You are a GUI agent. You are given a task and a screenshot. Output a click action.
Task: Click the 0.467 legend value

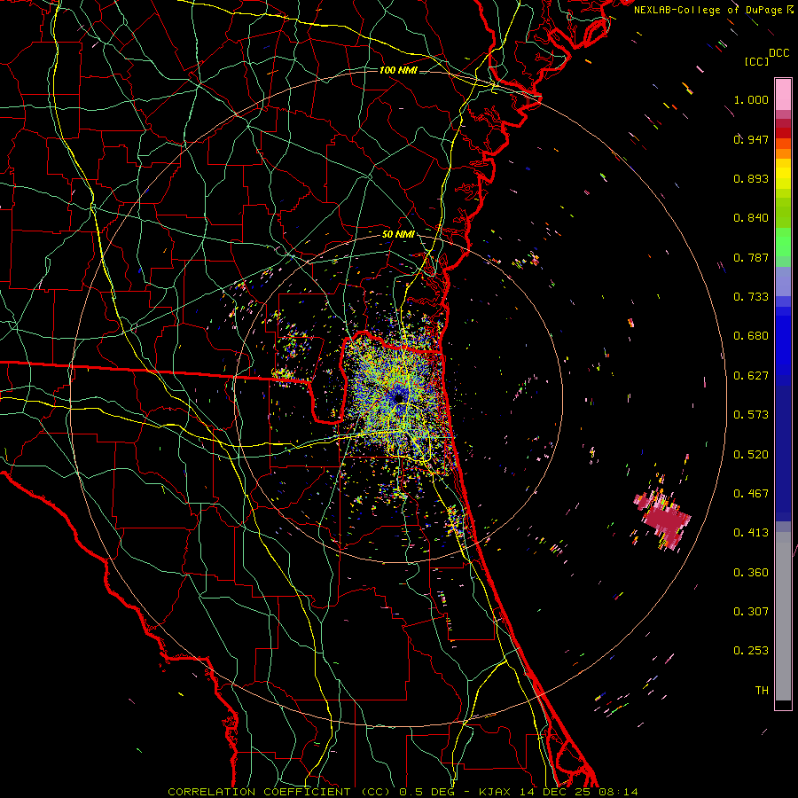click(751, 494)
